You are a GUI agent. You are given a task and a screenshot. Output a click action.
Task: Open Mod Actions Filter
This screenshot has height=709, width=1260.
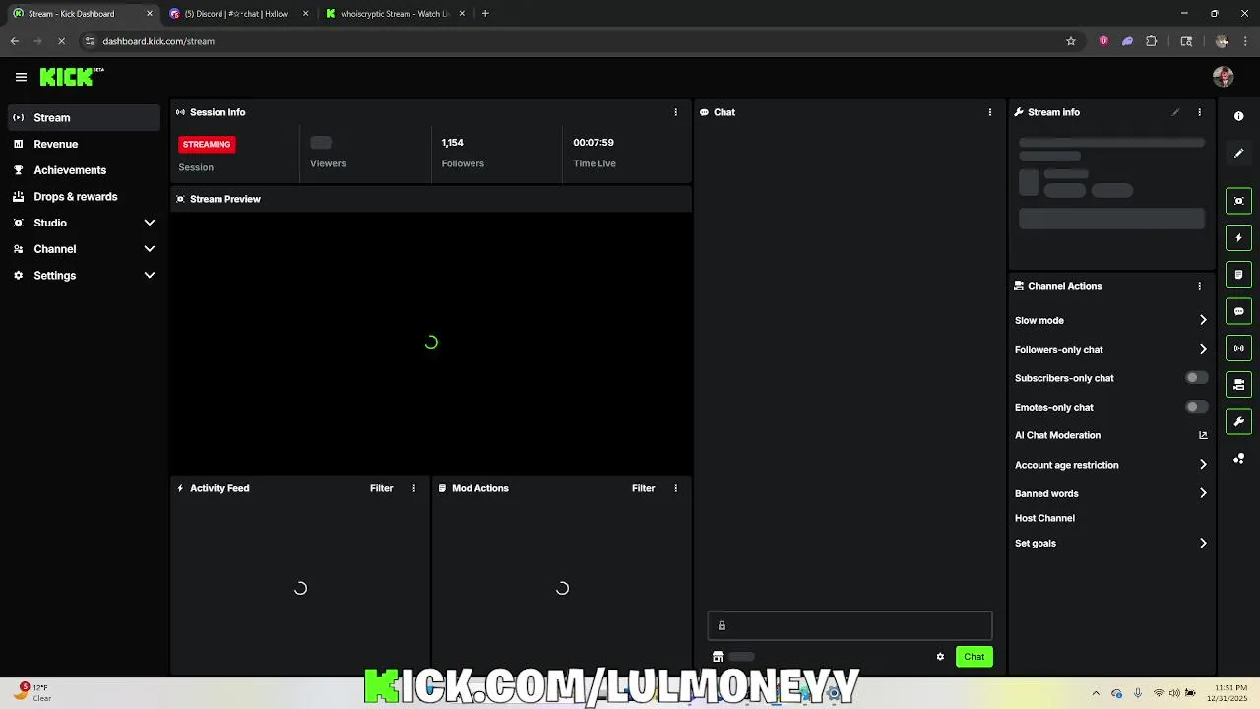click(643, 488)
